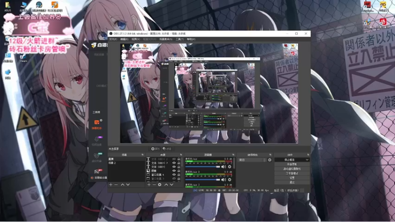Hide the 图像 source with its eye icon

click(x=174, y=171)
